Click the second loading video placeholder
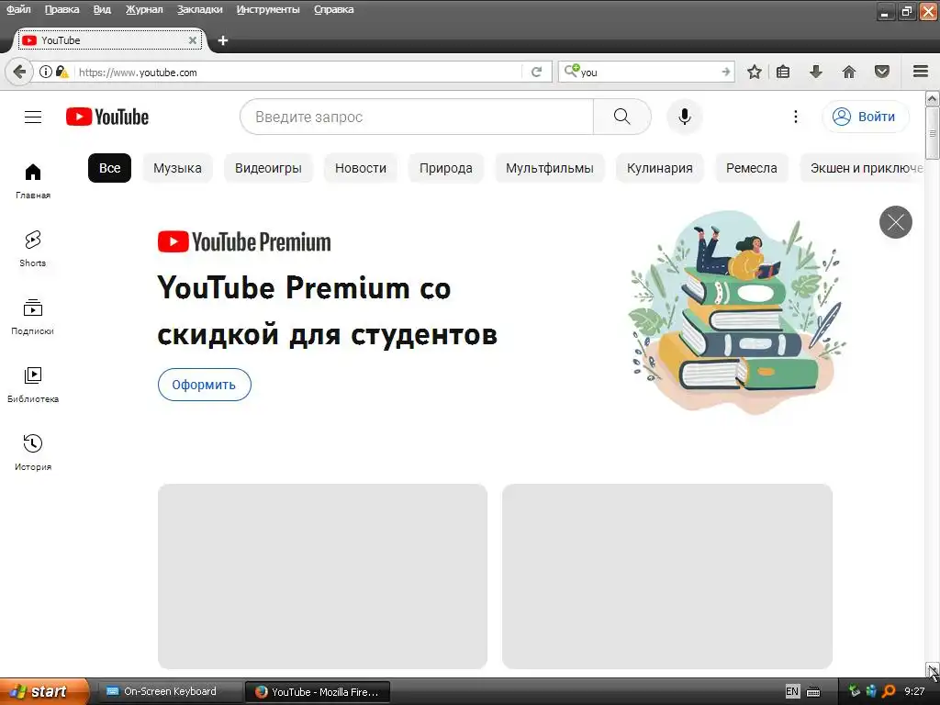 (x=667, y=576)
